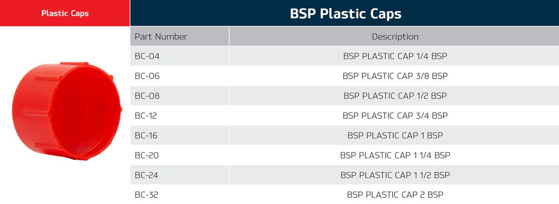Screen dimensions: 559x204
Task: Click description BSP PLASTIC CAP 1/4 BSP
Action: pyautogui.click(x=395, y=56)
